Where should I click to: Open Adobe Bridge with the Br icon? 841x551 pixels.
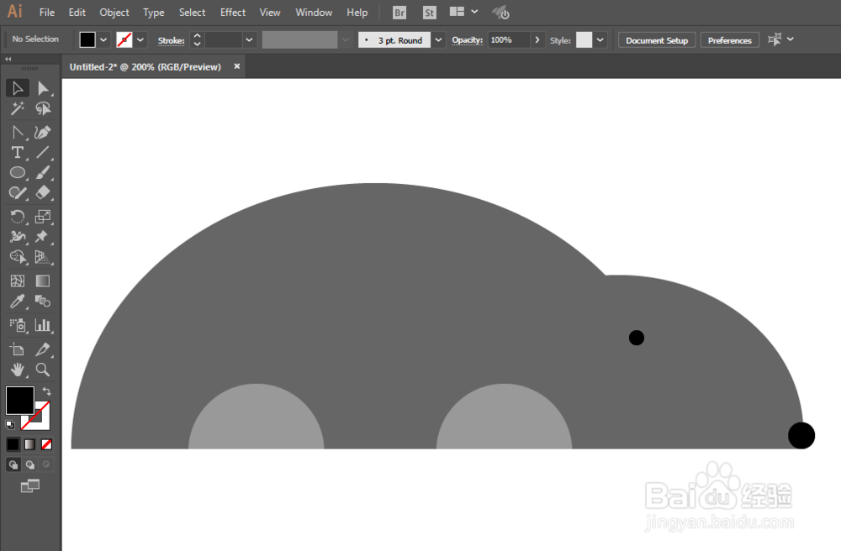click(400, 13)
